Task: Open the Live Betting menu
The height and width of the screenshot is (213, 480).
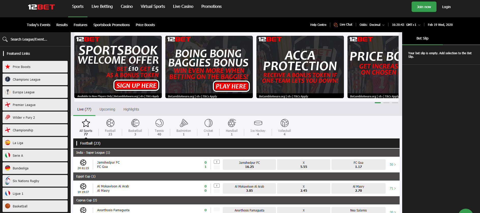Action: point(102,7)
